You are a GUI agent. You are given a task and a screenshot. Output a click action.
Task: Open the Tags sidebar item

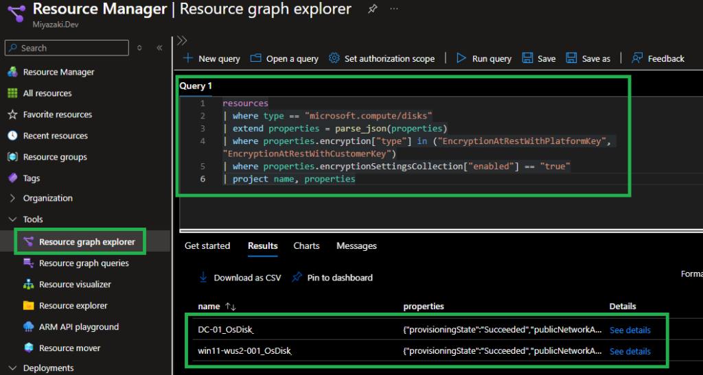point(32,178)
